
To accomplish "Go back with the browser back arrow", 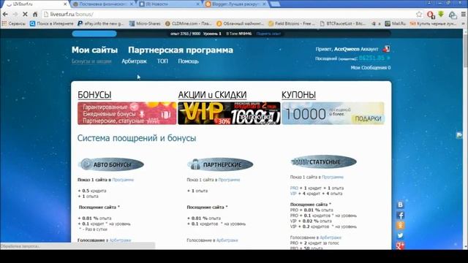I will 5,15.
